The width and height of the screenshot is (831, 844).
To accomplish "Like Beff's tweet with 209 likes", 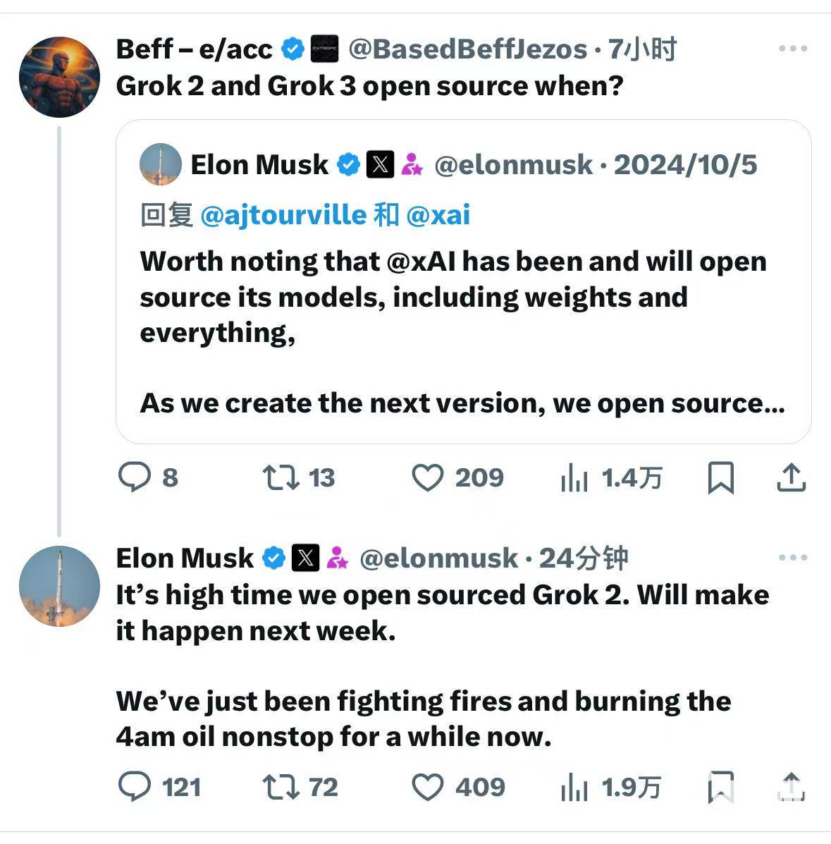I will coord(428,477).
